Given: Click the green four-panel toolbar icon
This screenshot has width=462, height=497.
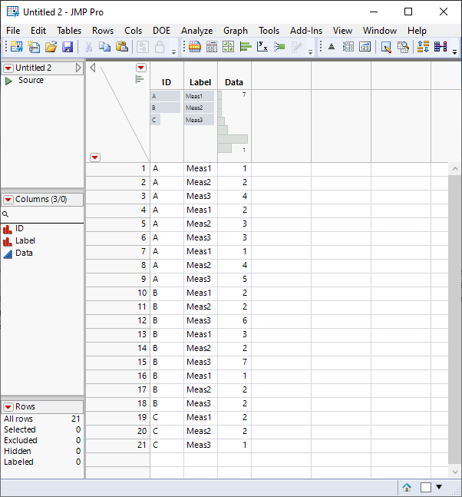Looking at the screenshot, I should pos(228,47).
